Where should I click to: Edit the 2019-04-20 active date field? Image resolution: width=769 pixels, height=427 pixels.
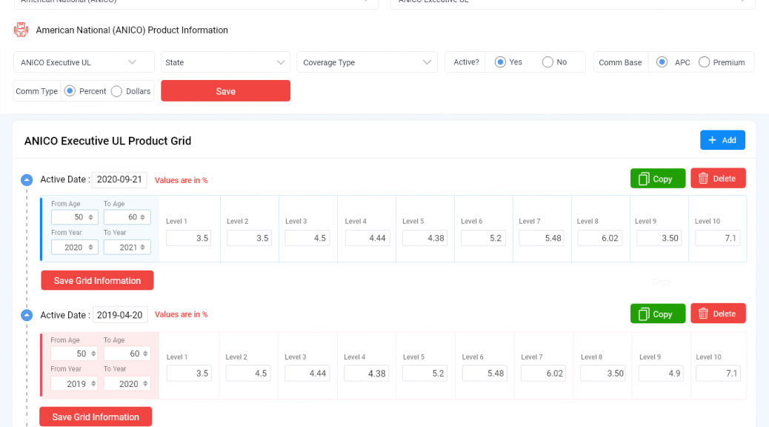(120, 315)
